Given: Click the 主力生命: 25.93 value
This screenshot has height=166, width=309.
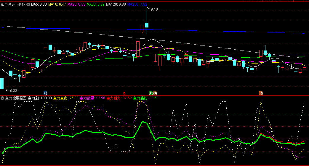Looking at the screenshot, I should click(66, 98).
